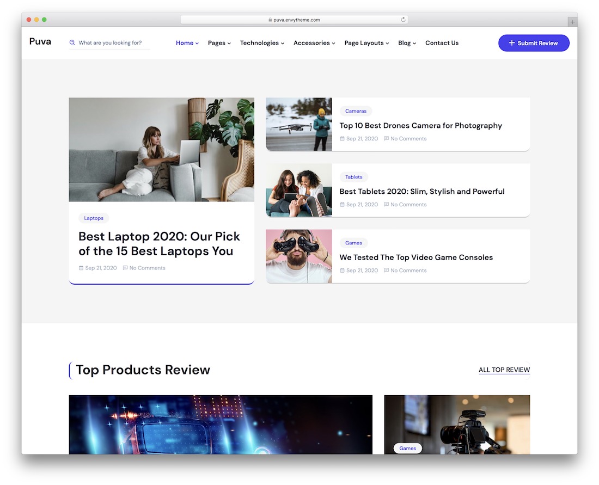This screenshot has height=485, width=599.
Task: Click calendar icon on laptop article
Action: (81, 268)
